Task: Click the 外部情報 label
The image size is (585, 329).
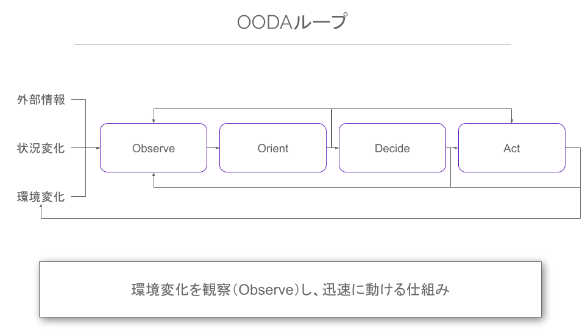Action: [41, 99]
